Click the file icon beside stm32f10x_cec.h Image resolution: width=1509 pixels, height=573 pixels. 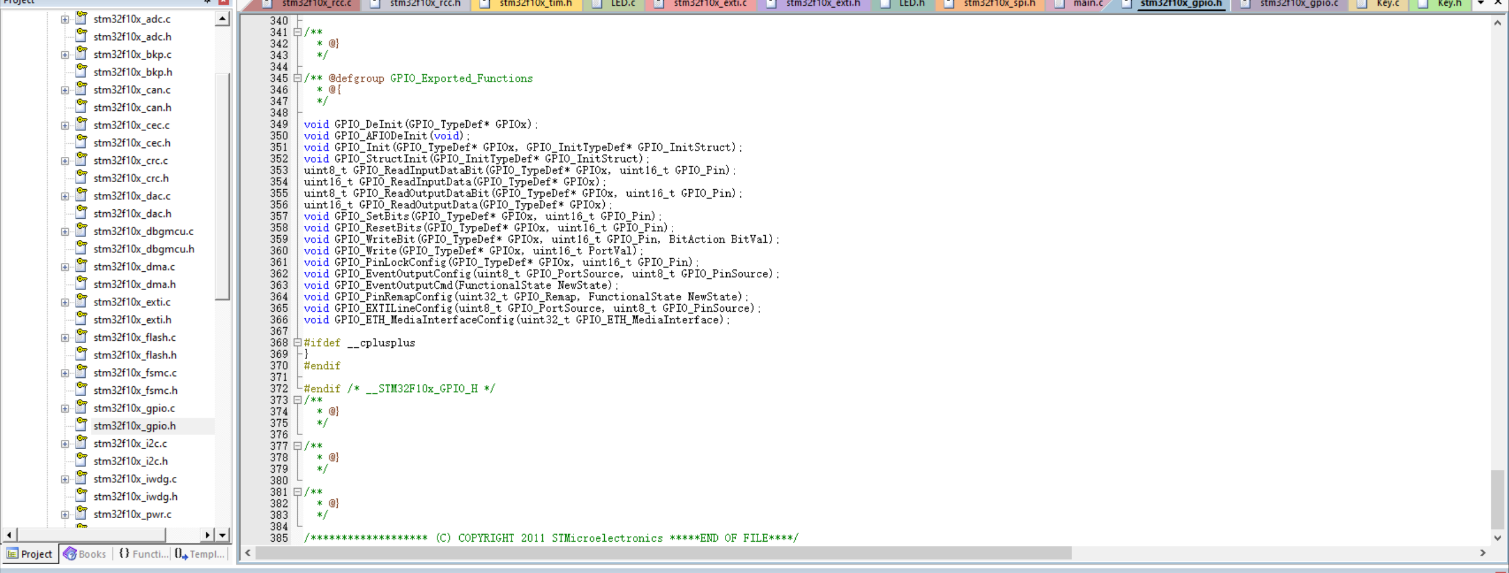82,142
